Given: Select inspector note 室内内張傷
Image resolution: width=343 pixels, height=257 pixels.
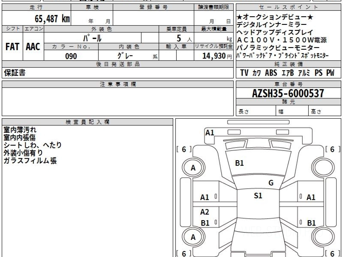Looking at the screenshot, I should pyautogui.click(x=19, y=138).
